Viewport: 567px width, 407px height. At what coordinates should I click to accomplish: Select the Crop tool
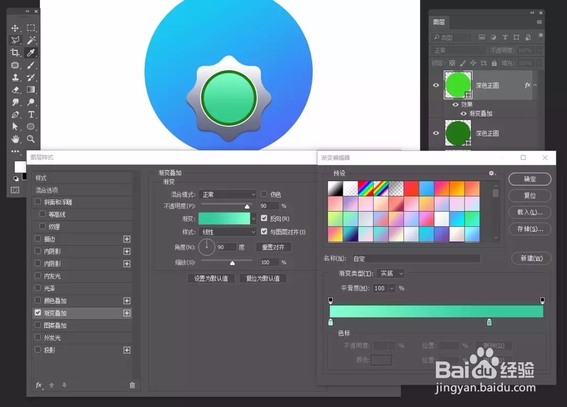(15, 52)
